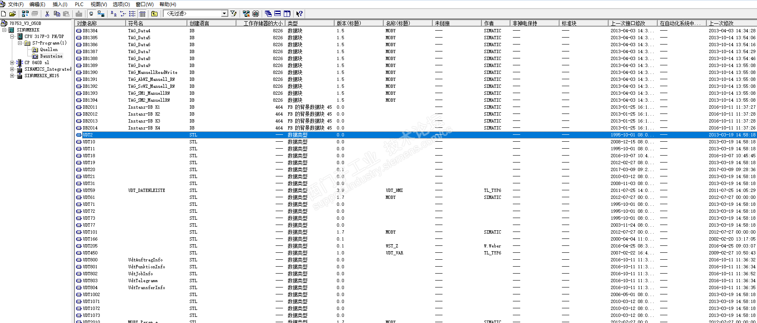
Task: Sort by 工作存储器的大小 column header
Action: click(261, 23)
